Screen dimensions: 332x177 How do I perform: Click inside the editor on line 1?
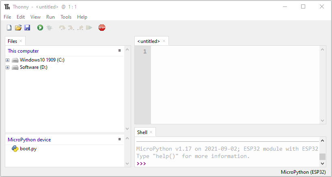coord(235,51)
